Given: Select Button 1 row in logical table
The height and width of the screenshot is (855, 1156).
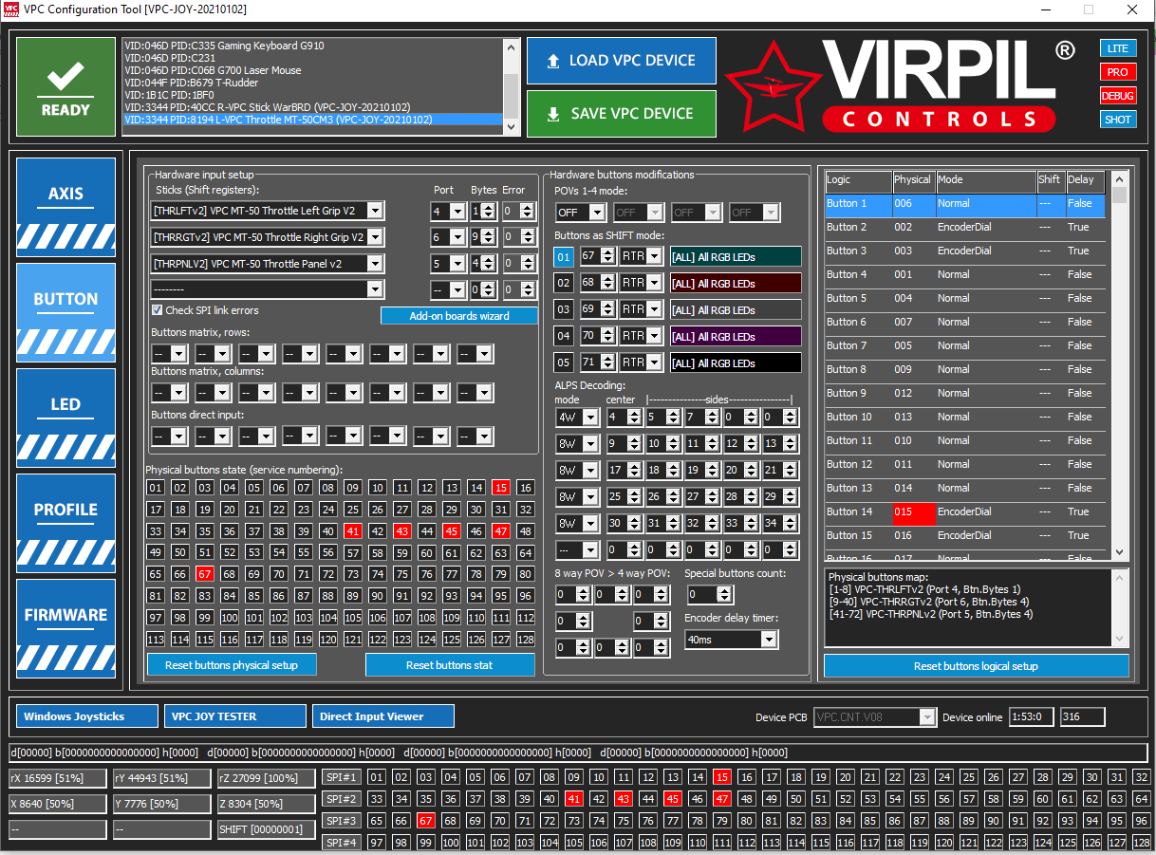Looking at the screenshot, I should [964, 204].
